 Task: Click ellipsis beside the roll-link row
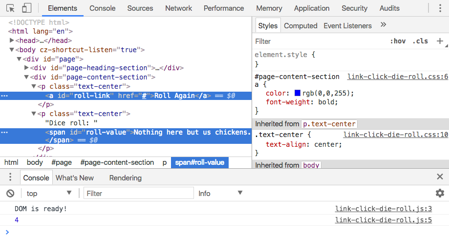click(4, 96)
